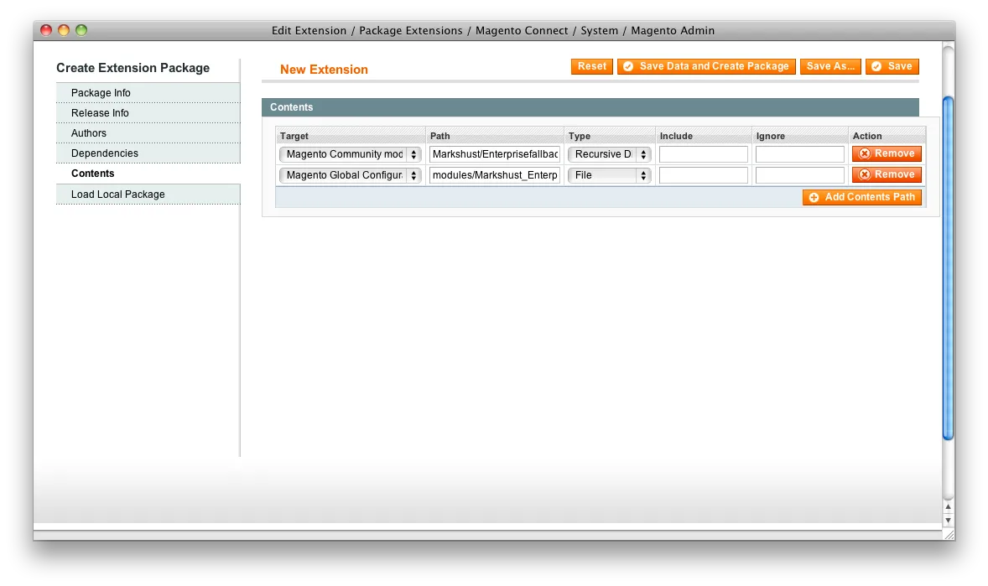The width and height of the screenshot is (988, 586).
Task: Open Magento Community module target dropdown
Action: click(351, 155)
